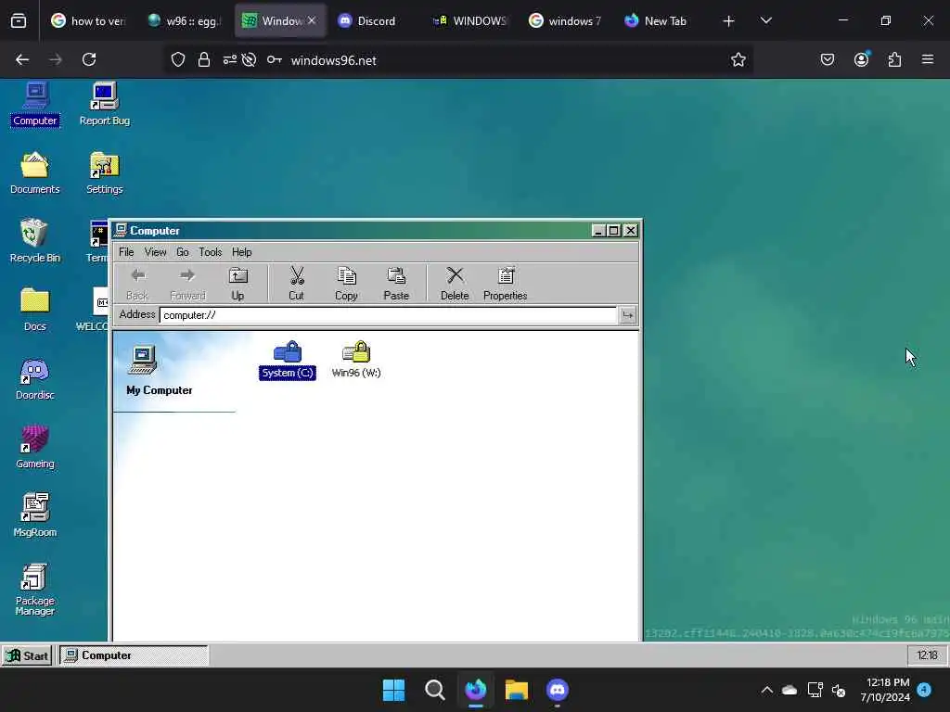Open the Save to Pocket icon
The height and width of the screenshot is (712, 950).
coord(828,60)
